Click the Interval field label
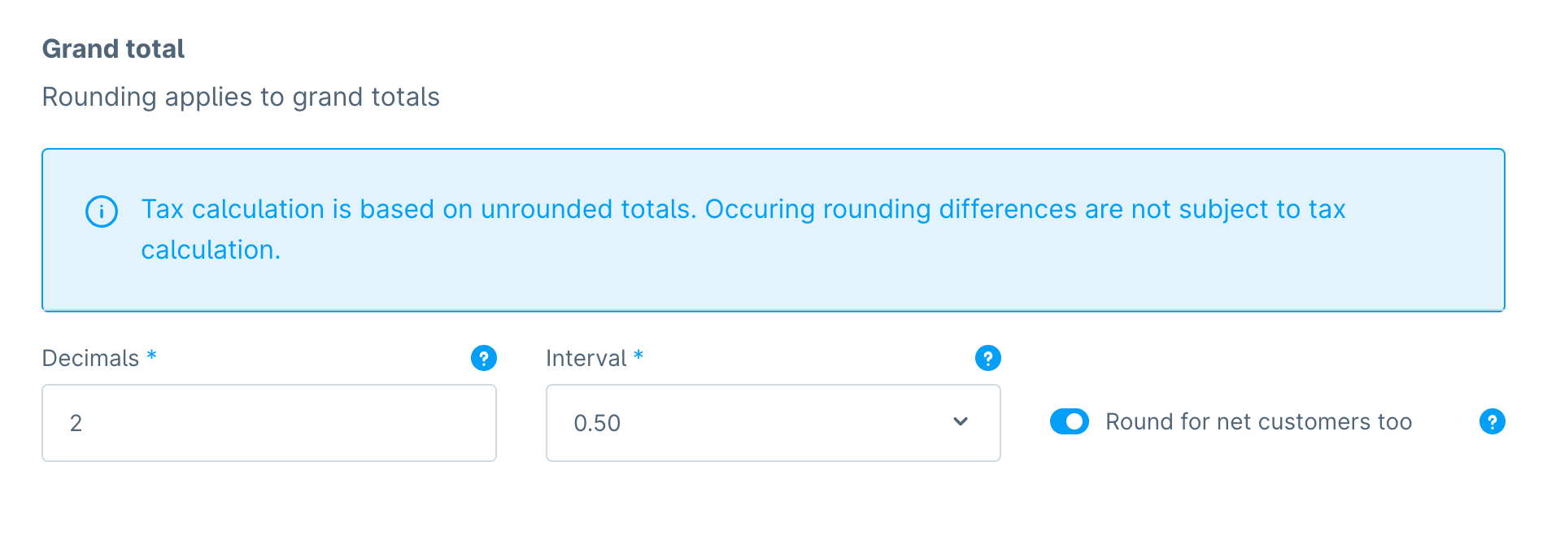The image size is (1547, 558). click(586, 358)
